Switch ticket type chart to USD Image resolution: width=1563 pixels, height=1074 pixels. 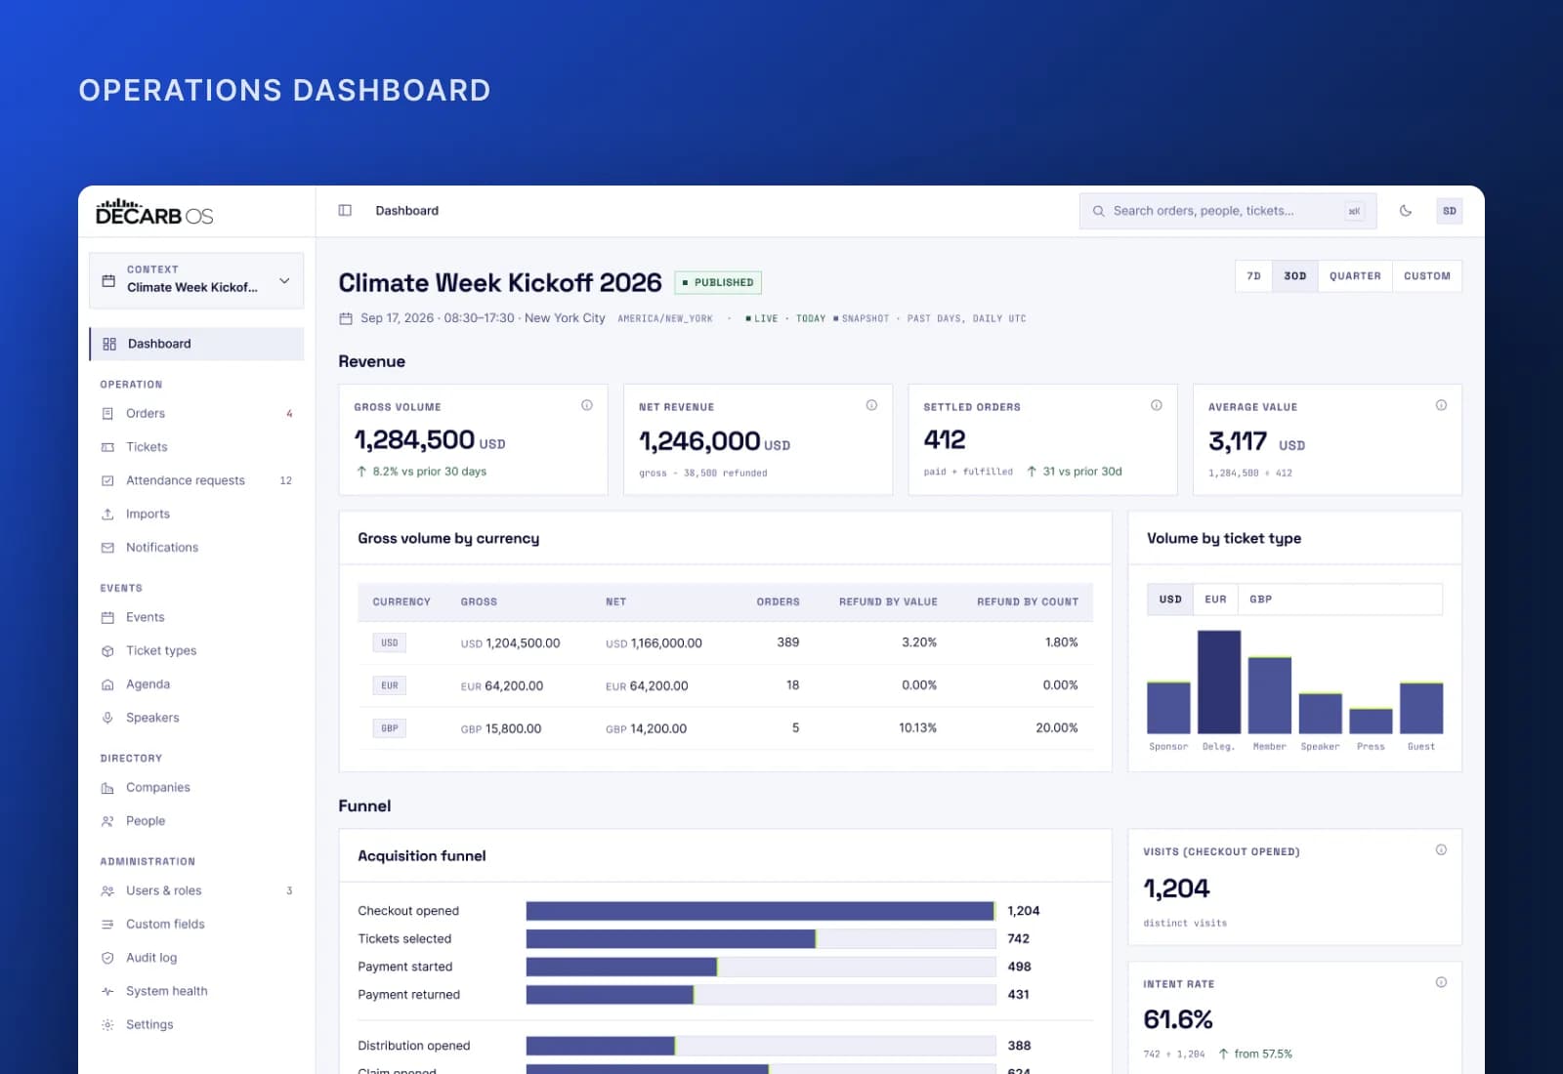click(x=1170, y=599)
